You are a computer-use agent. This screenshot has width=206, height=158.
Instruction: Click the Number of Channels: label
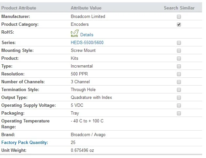23,82
